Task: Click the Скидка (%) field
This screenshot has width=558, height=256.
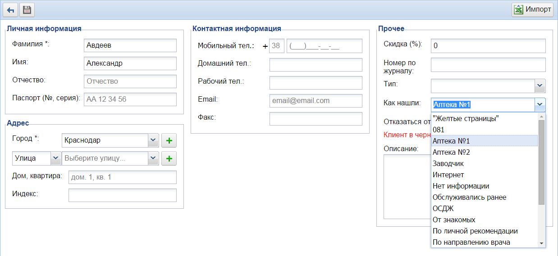Action: pyautogui.click(x=488, y=45)
